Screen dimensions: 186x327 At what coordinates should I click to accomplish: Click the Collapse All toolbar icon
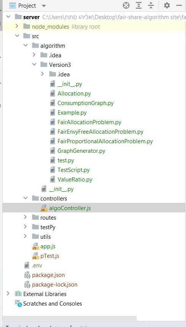151,5
